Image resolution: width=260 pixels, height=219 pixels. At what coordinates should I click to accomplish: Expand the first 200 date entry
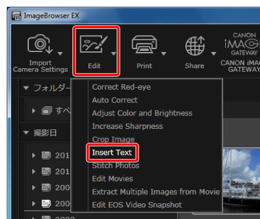tap(34, 188)
